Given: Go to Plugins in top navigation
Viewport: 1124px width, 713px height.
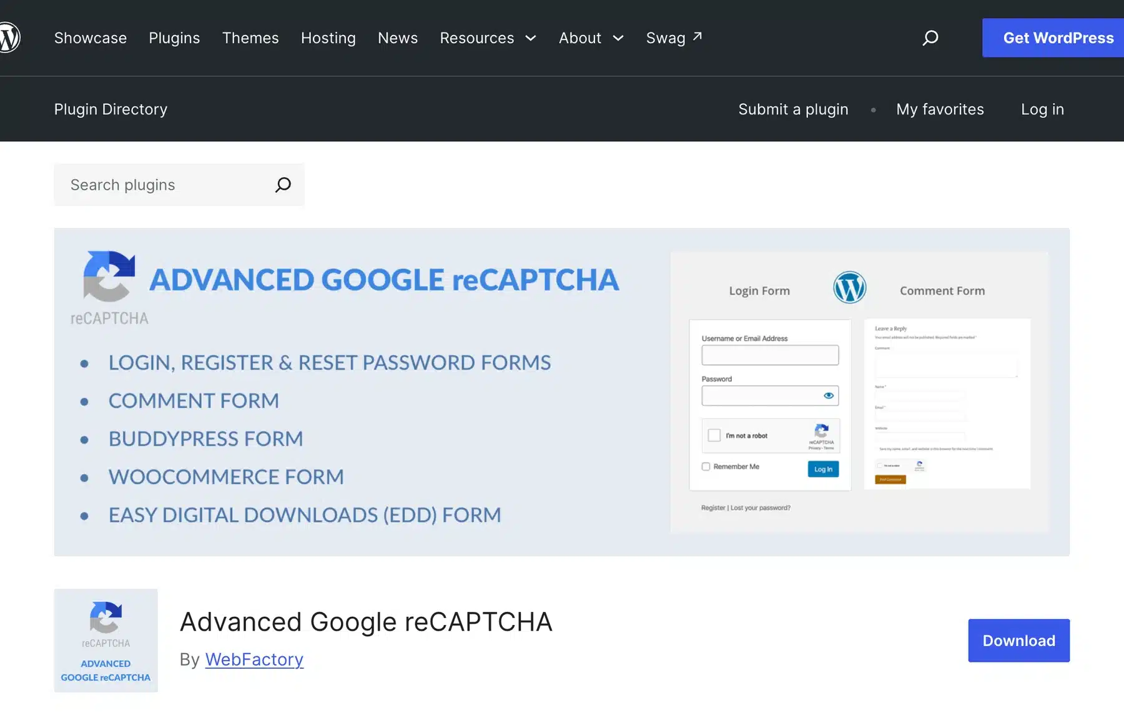Looking at the screenshot, I should [174, 38].
